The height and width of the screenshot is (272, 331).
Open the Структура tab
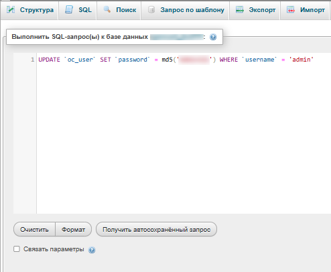(x=29, y=10)
